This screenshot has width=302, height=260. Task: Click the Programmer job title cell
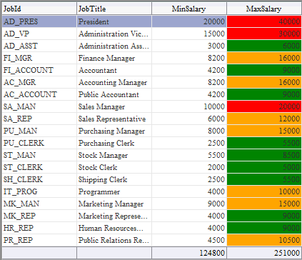pyautogui.click(x=114, y=191)
